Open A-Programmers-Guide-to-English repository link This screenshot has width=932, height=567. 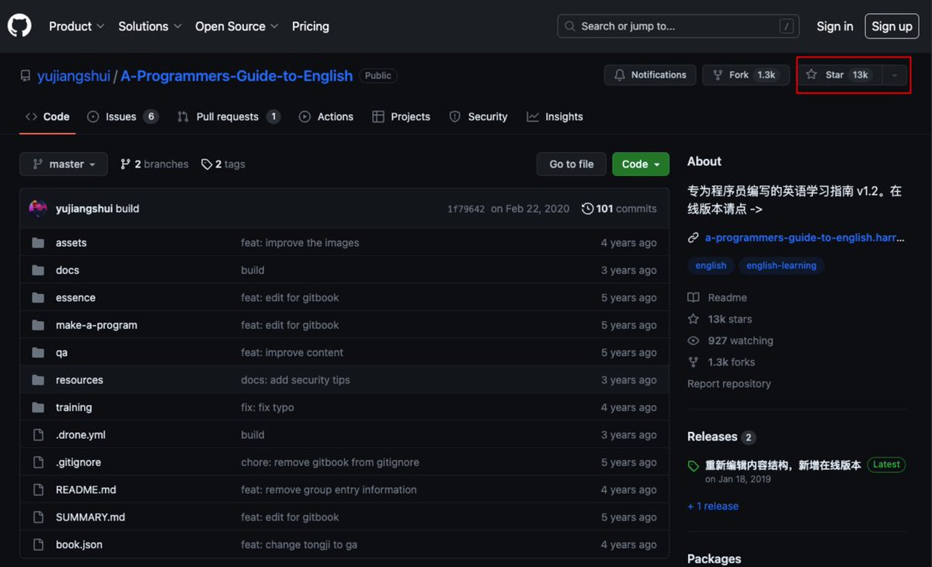click(x=237, y=76)
